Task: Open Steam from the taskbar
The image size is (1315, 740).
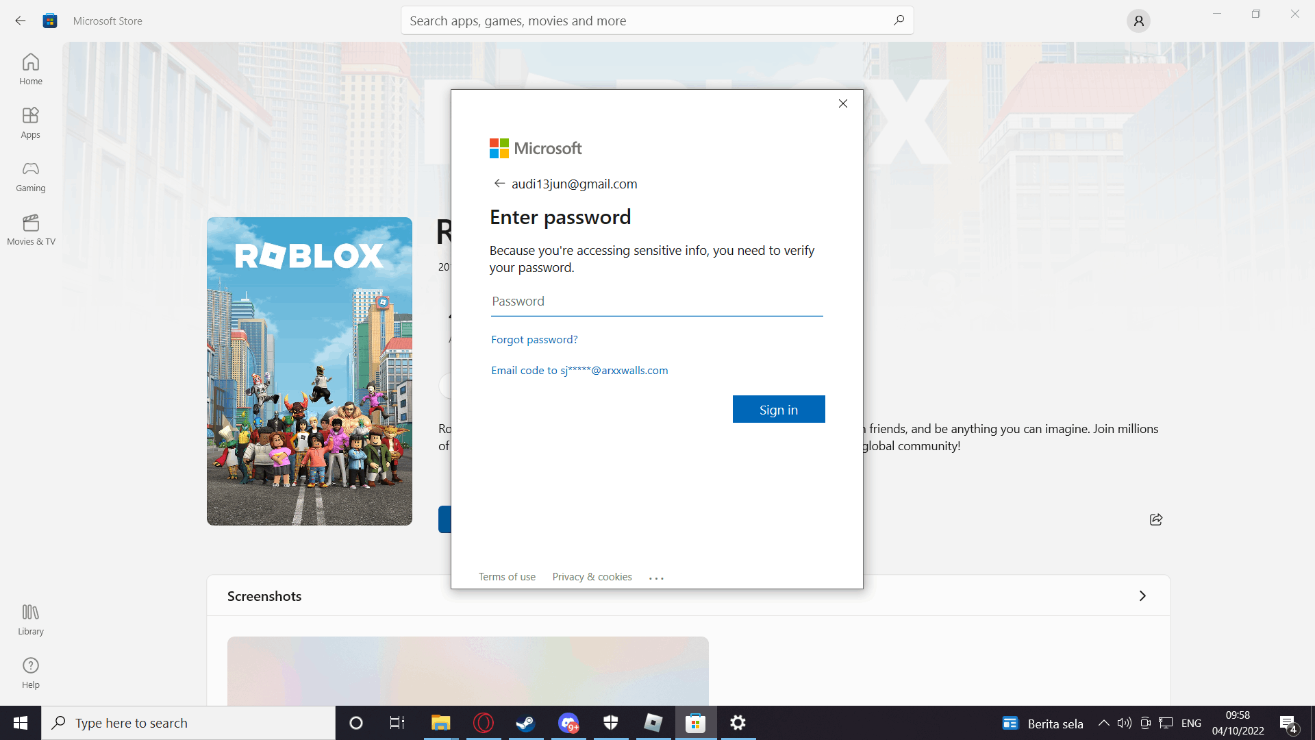Action: click(x=526, y=723)
